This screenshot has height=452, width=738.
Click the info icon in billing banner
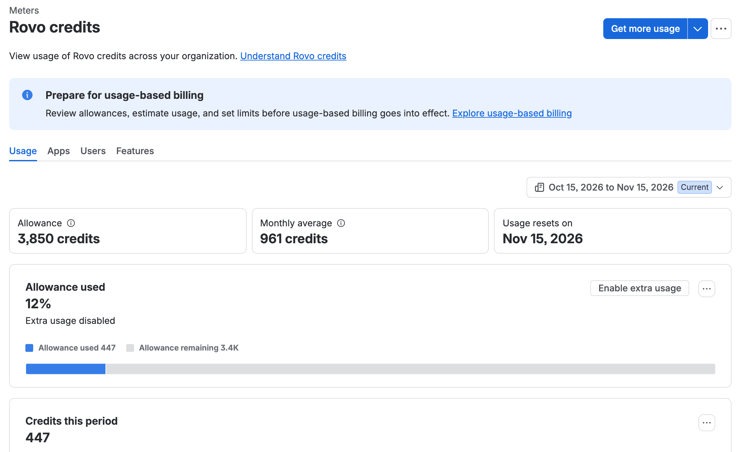27,95
